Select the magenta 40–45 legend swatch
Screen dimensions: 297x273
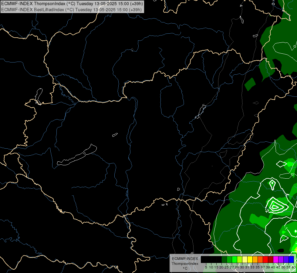(x=276, y=259)
